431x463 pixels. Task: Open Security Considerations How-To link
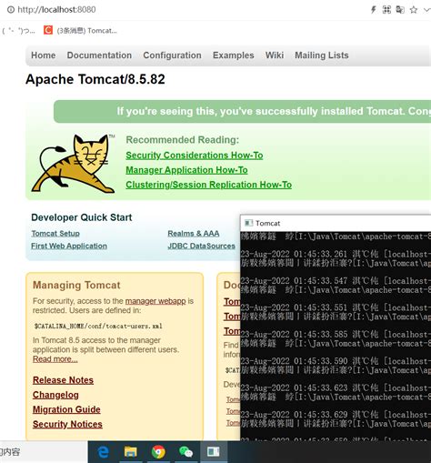click(195, 156)
